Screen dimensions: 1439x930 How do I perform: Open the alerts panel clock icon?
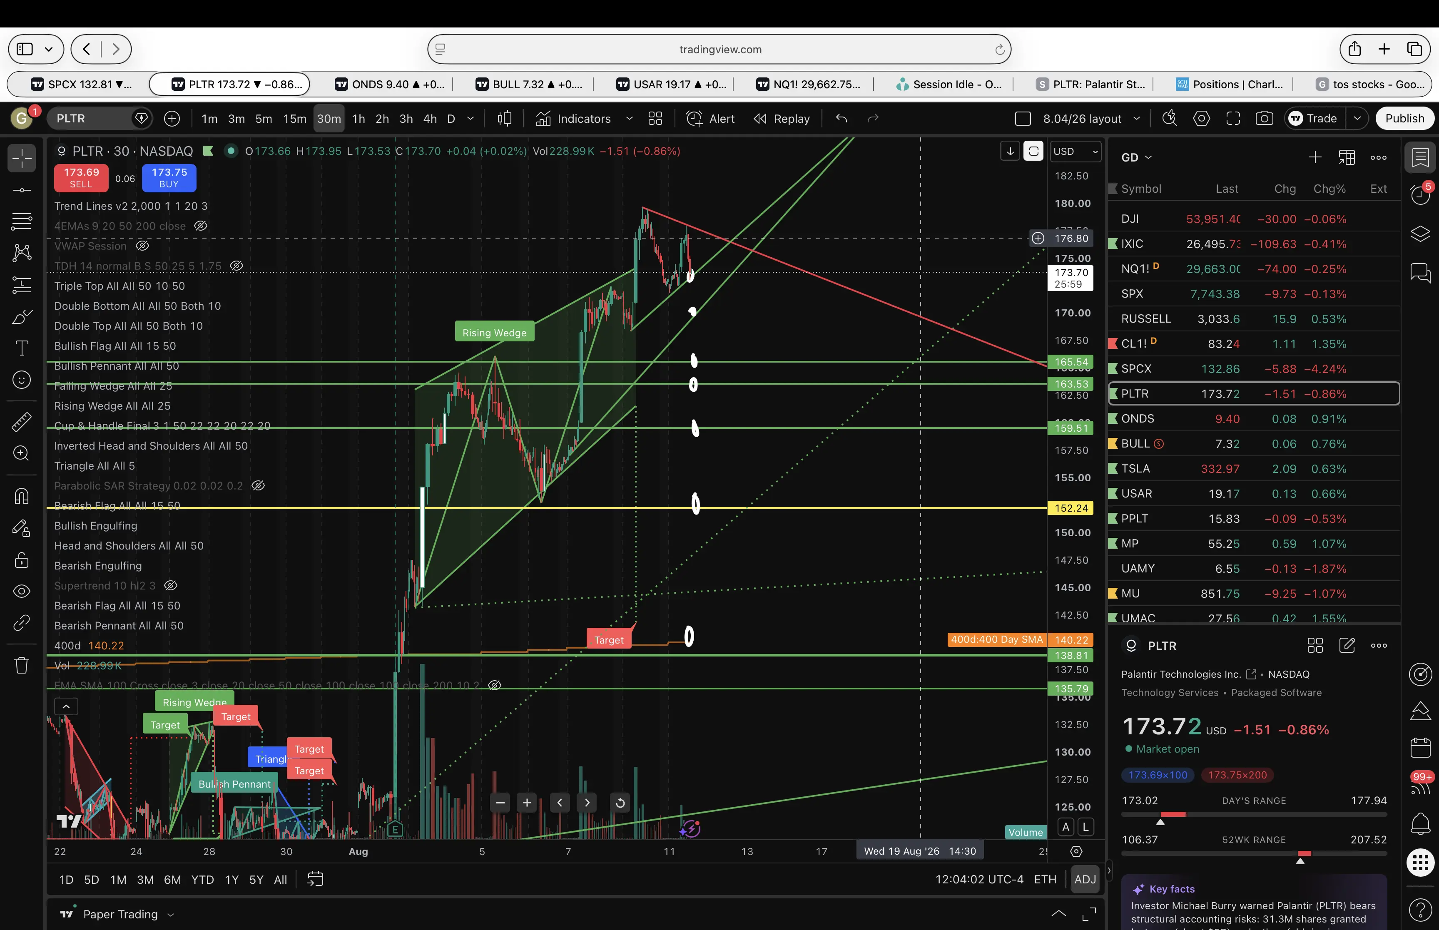coord(1420,194)
